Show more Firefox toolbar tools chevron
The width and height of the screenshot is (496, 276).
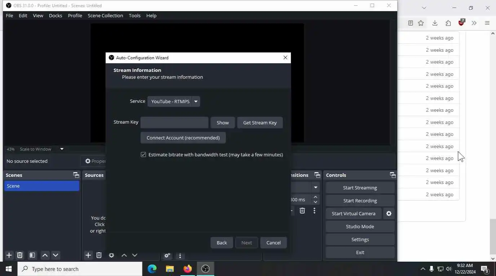click(x=474, y=23)
